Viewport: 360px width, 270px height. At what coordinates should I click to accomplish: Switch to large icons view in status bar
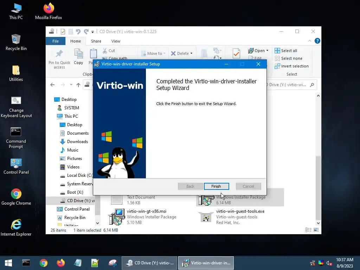[x=316, y=230]
